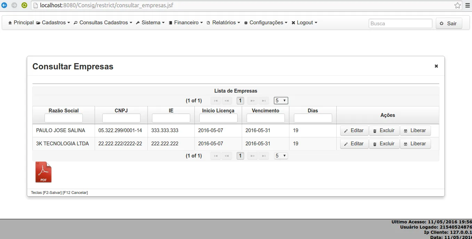Select IE value 333.333.333
Screen dimensions: 472x239
click(x=165, y=131)
